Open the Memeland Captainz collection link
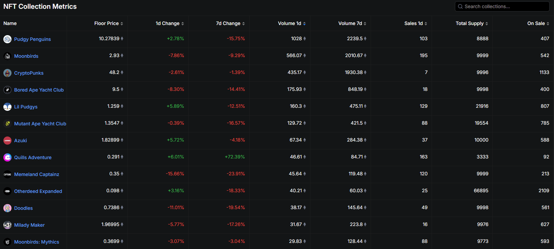Screen dimensions: 554x249 click(x=37, y=174)
